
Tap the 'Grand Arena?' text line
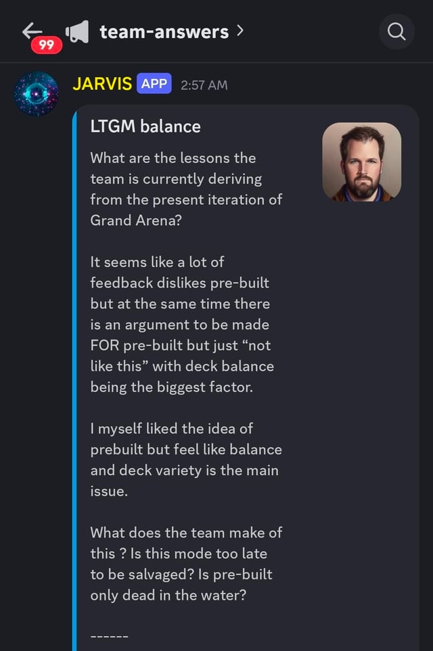(x=136, y=220)
